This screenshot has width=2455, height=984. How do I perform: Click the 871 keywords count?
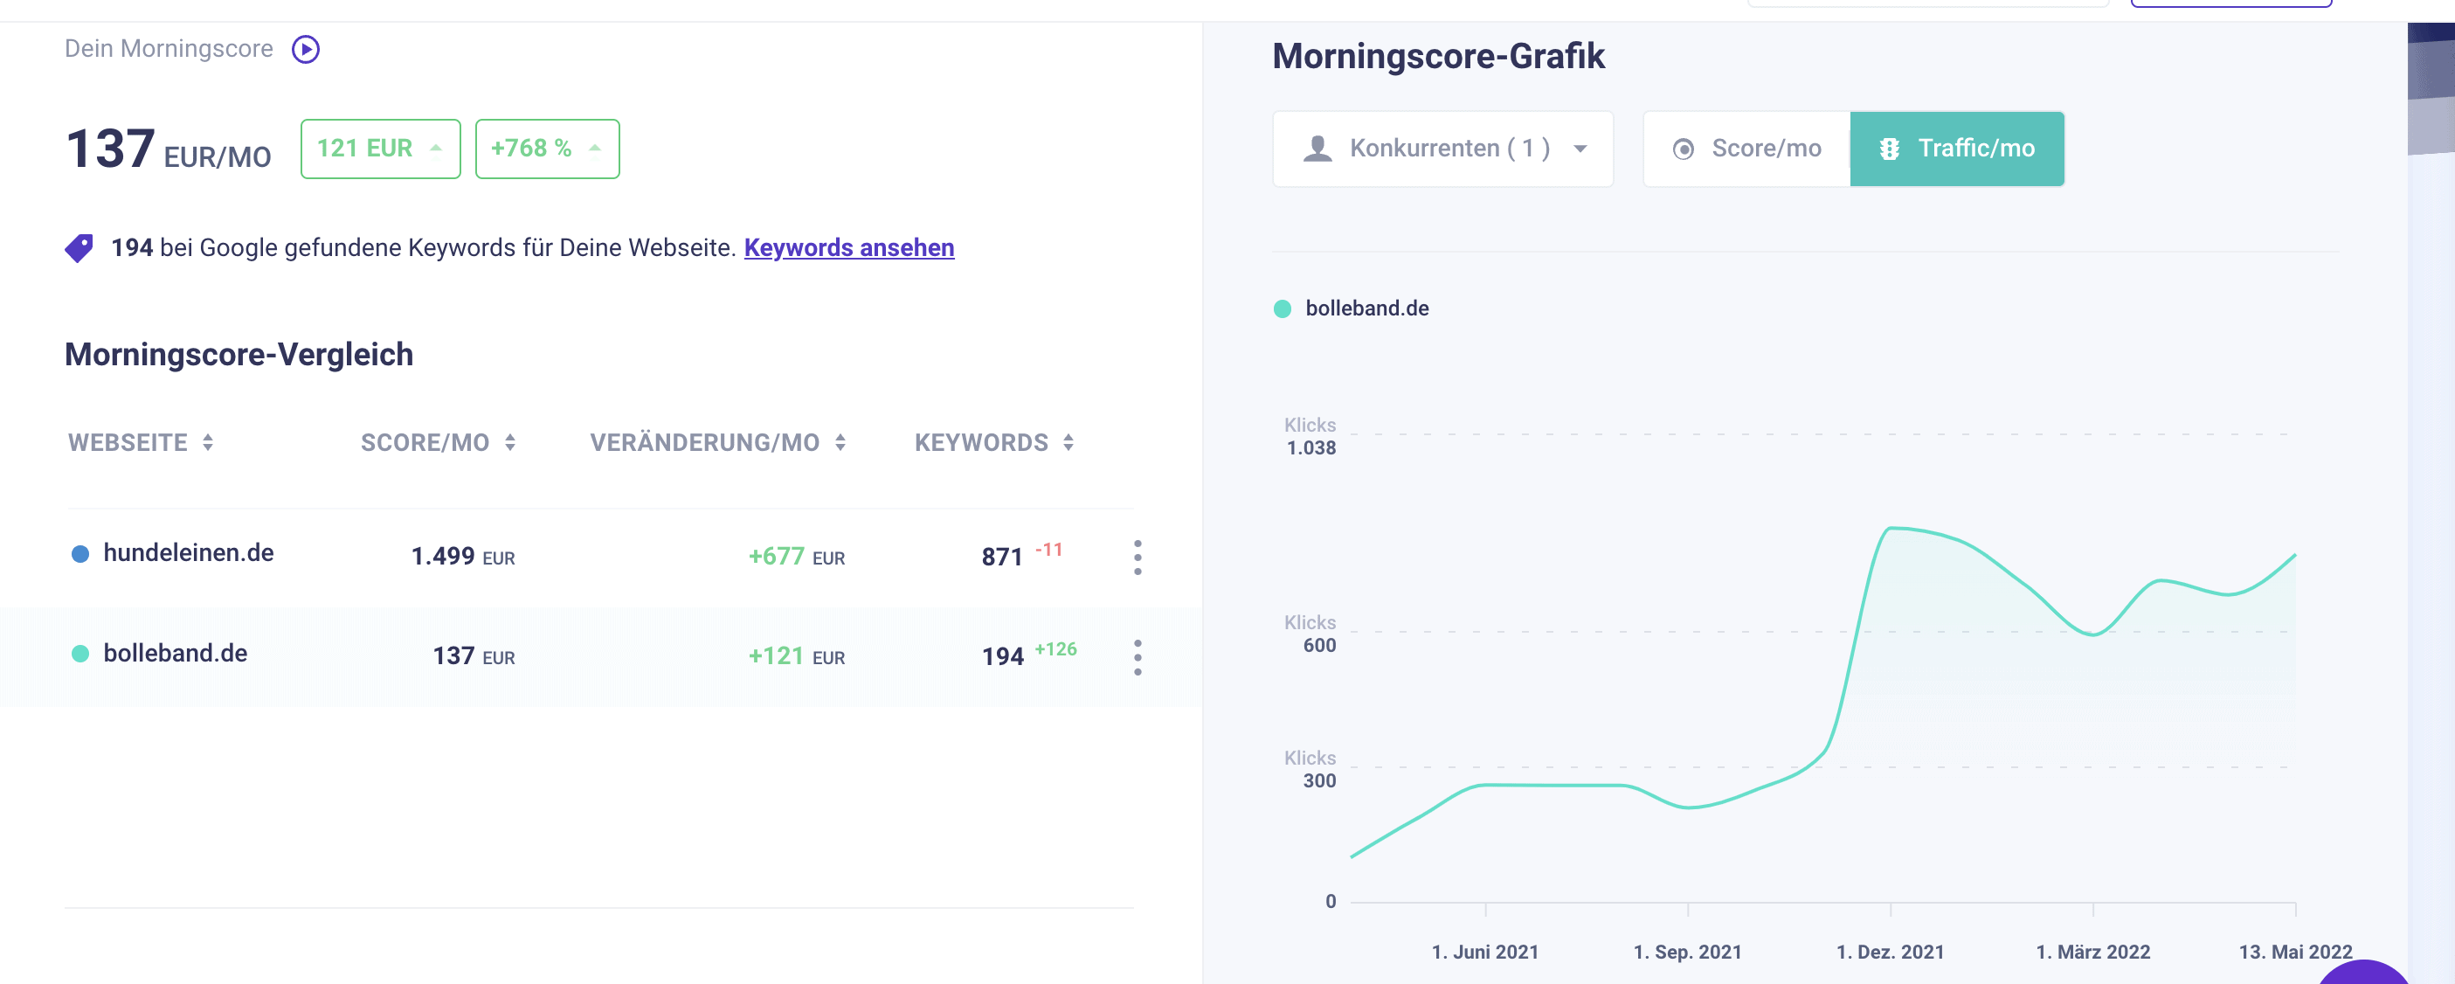1001,557
